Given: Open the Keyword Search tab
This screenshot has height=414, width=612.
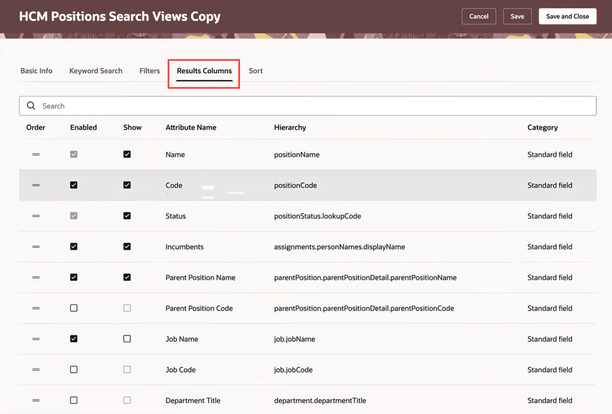Looking at the screenshot, I should pyautogui.click(x=96, y=71).
